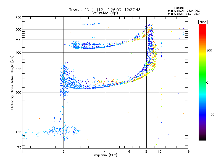Click the y-axis tick label '750'
Viewport: 221px width, 165px height.
[18, 17]
